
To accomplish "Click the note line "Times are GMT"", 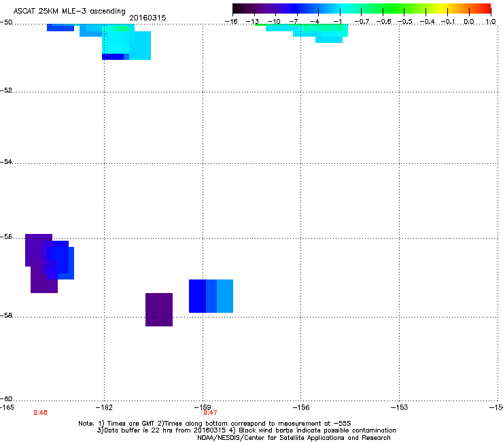I will (132, 424).
